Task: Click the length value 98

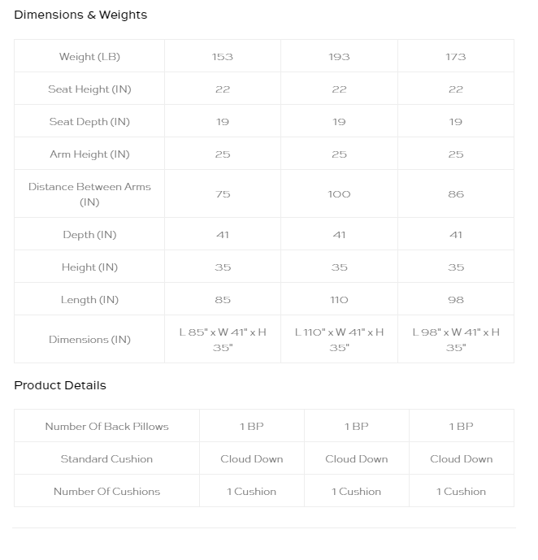Action: click(456, 300)
